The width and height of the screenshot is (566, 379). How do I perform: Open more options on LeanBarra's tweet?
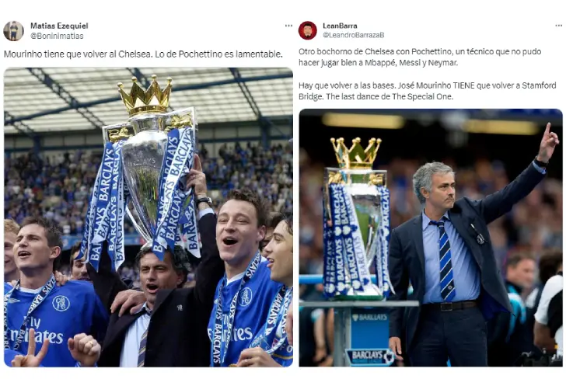pos(558,26)
